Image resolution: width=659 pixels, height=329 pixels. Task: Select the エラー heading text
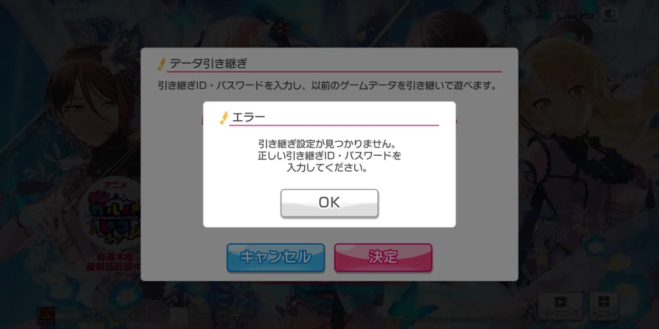click(x=249, y=117)
